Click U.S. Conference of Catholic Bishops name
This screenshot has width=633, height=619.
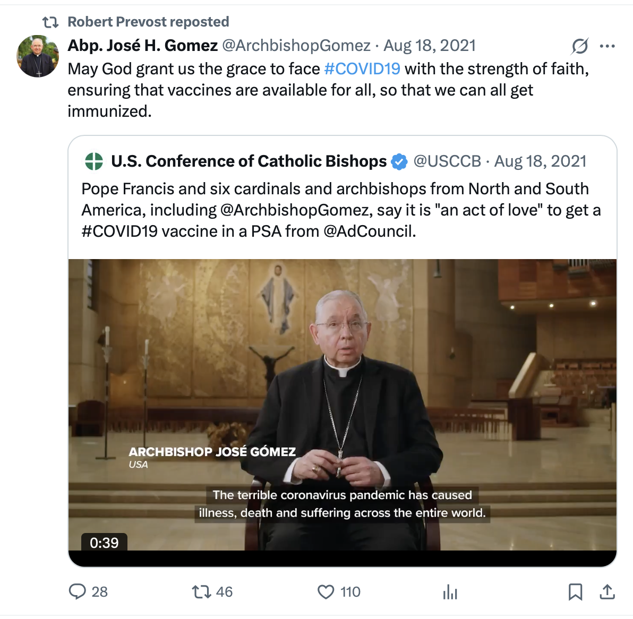point(249,161)
